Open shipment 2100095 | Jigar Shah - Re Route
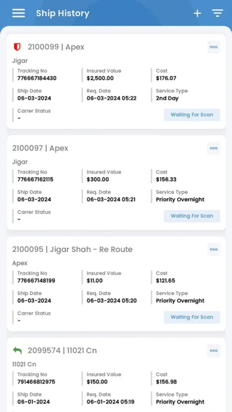 click(x=72, y=249)
